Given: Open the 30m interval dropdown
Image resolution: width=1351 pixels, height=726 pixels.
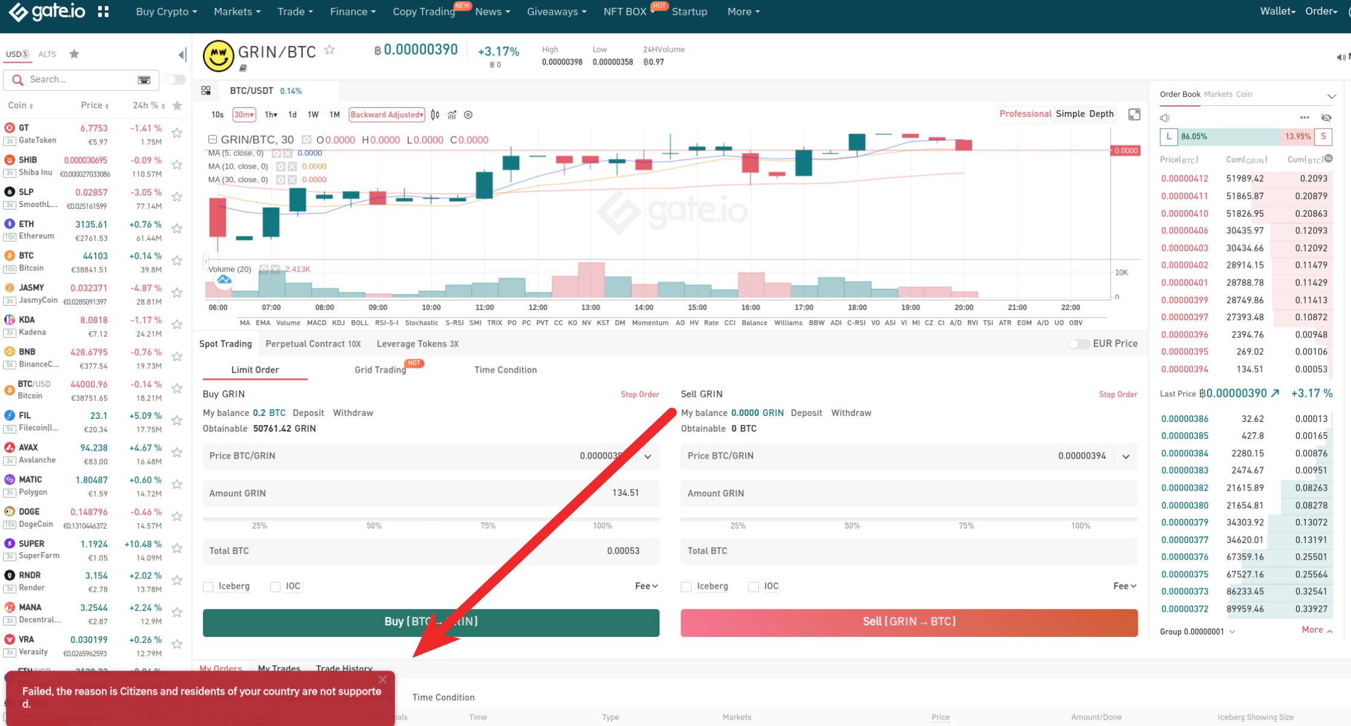Looking at the screenshot, I should click(x=244, y=114).
